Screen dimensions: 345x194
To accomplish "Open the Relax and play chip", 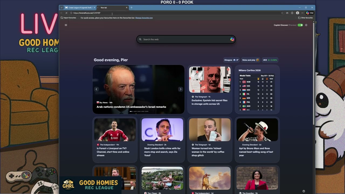I will [250, 60].
